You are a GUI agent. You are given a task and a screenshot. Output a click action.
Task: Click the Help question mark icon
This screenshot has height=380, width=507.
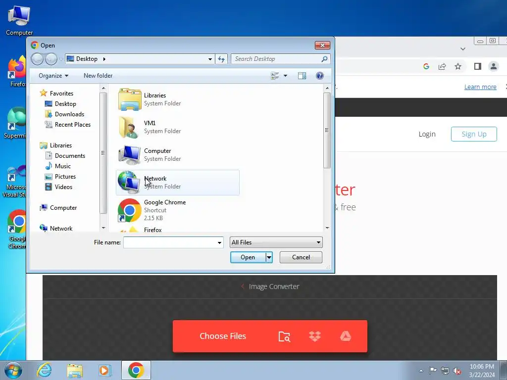[x=319, y=76]
